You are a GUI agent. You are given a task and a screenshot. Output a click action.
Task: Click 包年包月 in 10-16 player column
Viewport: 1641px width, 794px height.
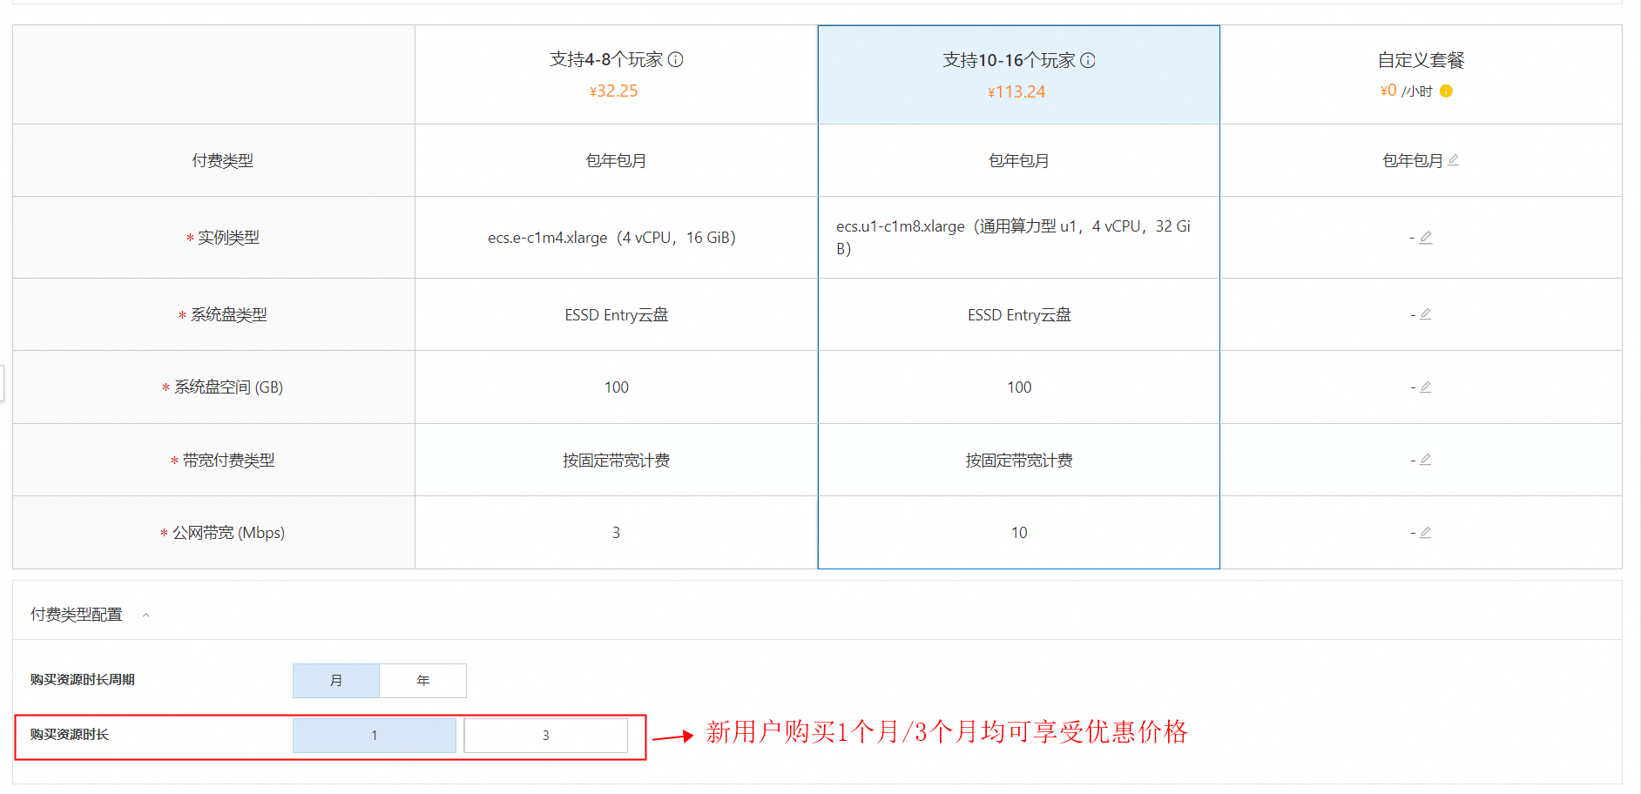pyautogui.click(x=1019, y=160)
